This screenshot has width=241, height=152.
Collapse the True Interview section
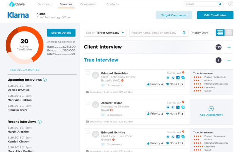tap(229, 60)
